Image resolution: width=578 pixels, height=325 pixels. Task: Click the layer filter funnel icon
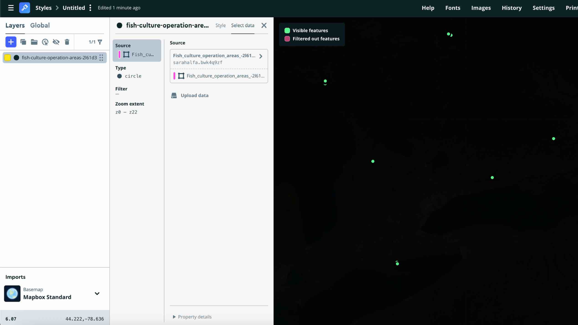pos(100,42)
